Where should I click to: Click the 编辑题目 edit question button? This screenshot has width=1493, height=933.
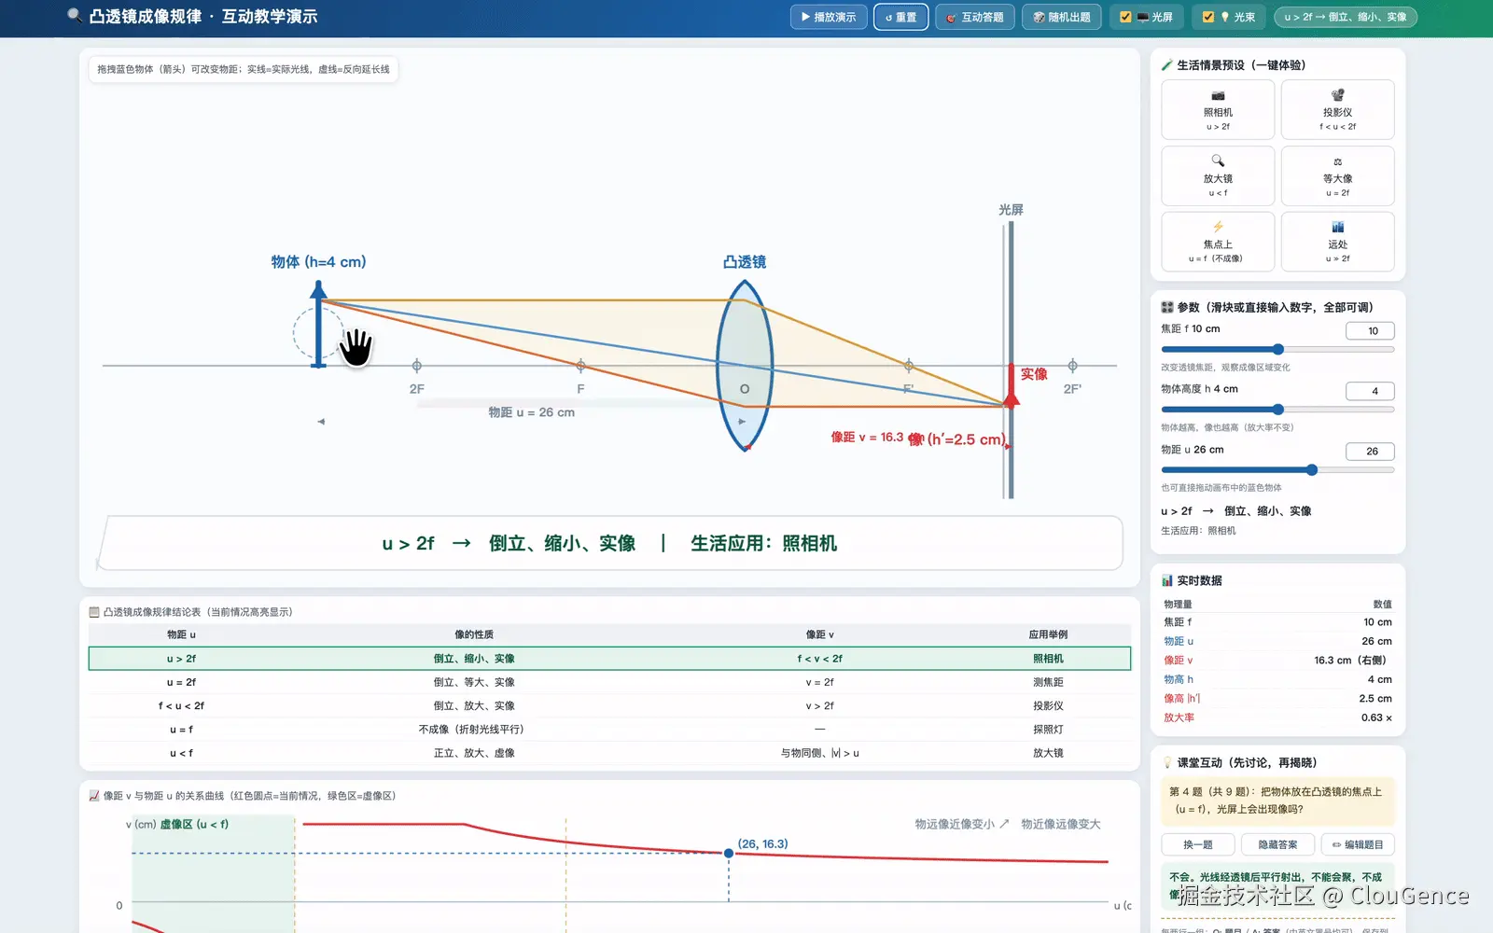point(1358,844)
